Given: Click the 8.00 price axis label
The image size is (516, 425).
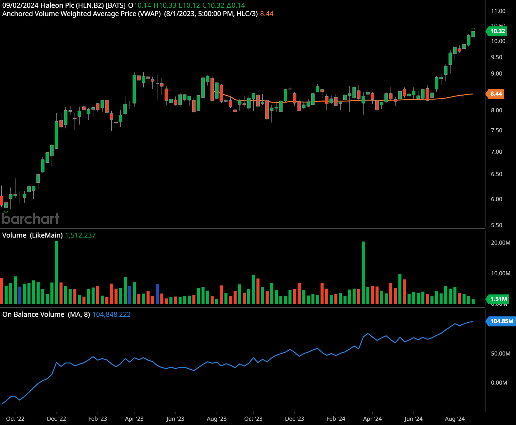Looking at the screenshot, I should [497, 110].
